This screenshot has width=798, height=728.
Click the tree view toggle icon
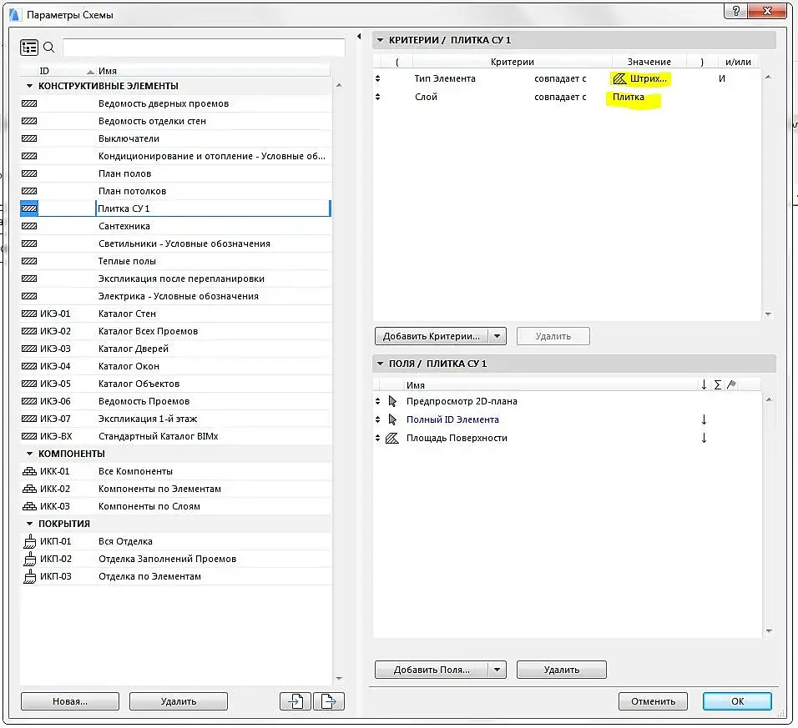[x=29, y=48]
